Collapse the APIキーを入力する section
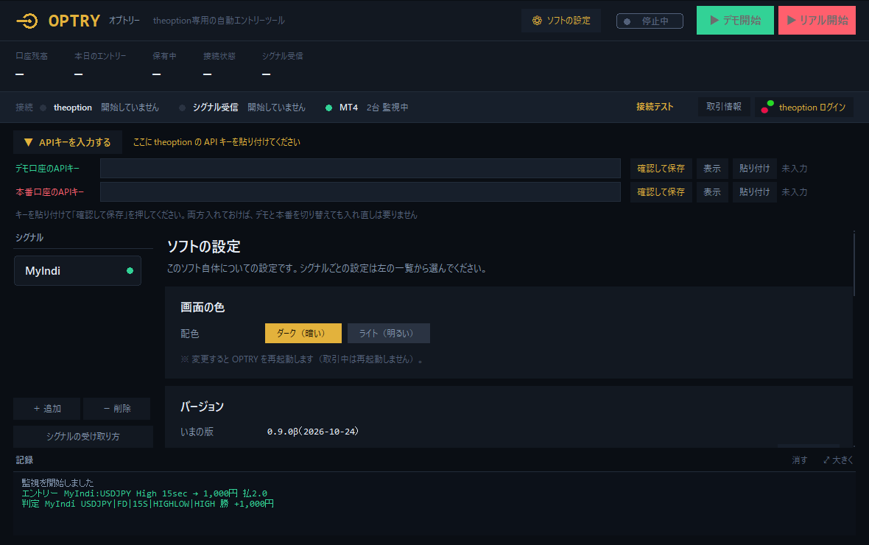Screen dimensions: 869x545 [68, 142]
